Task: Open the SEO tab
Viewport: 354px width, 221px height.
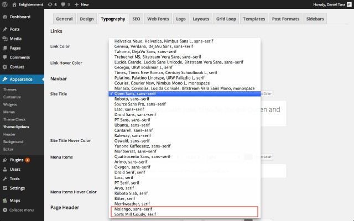Action: (136, 19)
